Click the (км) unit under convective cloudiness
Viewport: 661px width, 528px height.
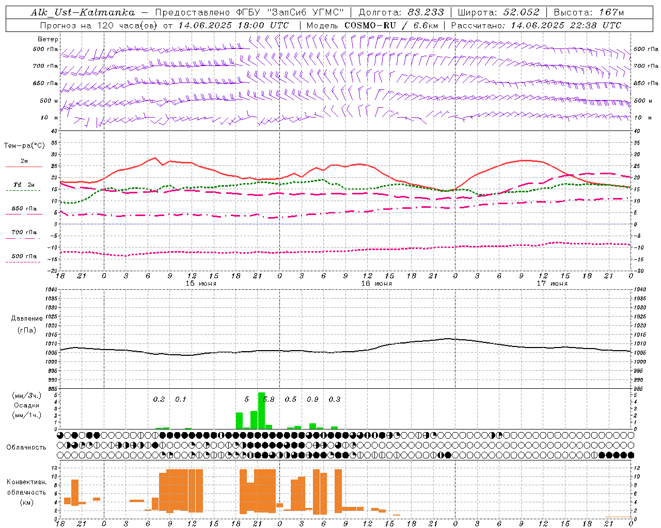pos(26,502)
